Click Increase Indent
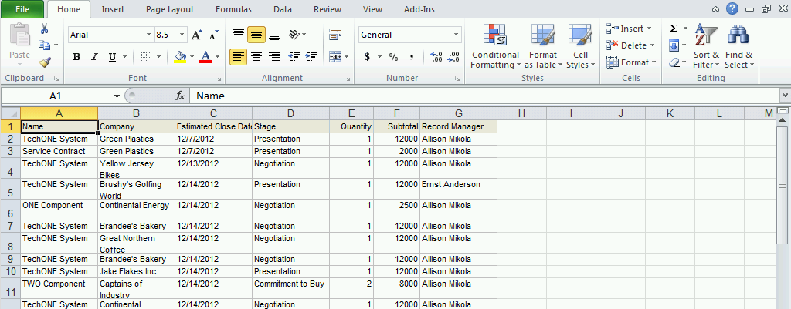Screen dimensions: 791x309 click(312, 57)
